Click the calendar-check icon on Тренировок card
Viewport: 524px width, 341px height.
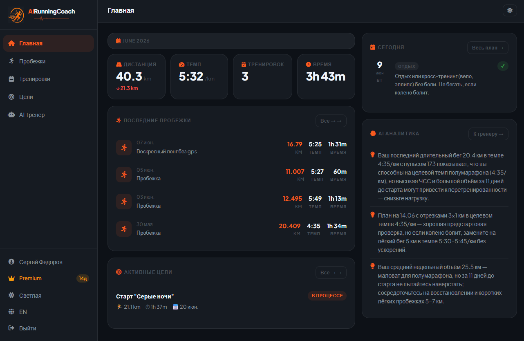244,64
